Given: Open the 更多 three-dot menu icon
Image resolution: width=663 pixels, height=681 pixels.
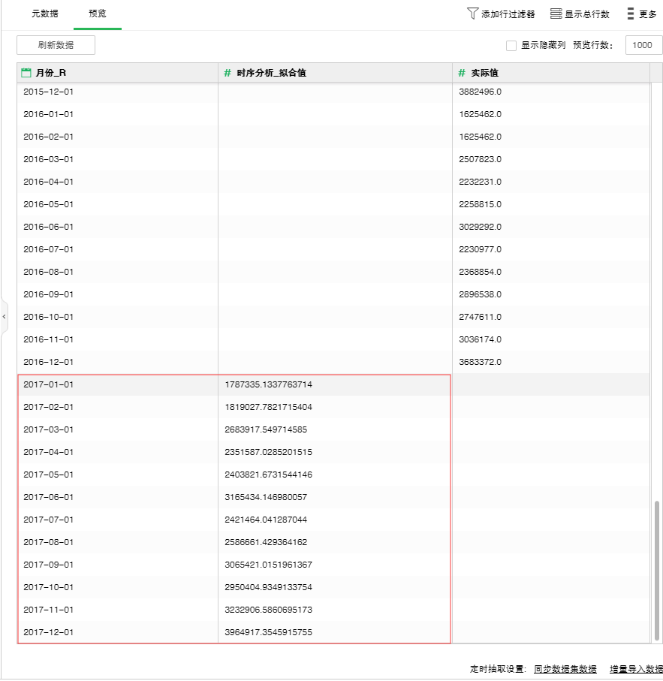Looking at the screenshot, I should 631,14.
